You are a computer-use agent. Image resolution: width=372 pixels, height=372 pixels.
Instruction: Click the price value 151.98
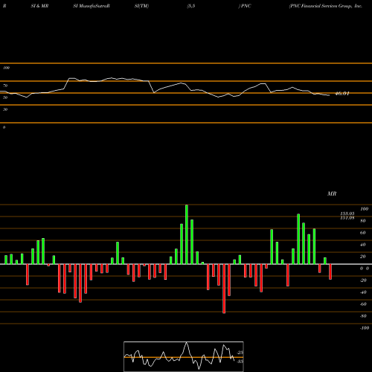347,218
